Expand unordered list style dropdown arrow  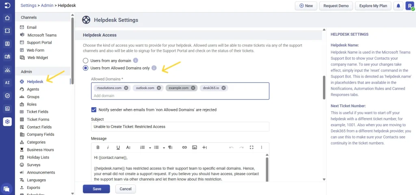(x=164, y=148)
